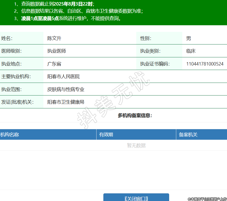
Task: Click the 执业医师 level value
Action: coord(57,51)
